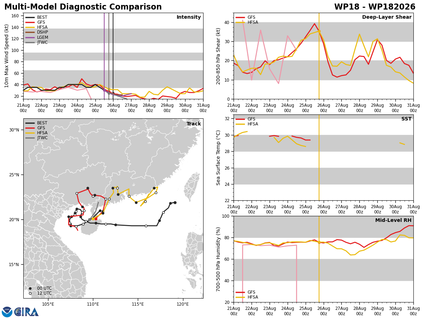The height and width of the screenshot is (318, 424).
Task: Click the CIRA logo
Action: [x=26, y=312]
